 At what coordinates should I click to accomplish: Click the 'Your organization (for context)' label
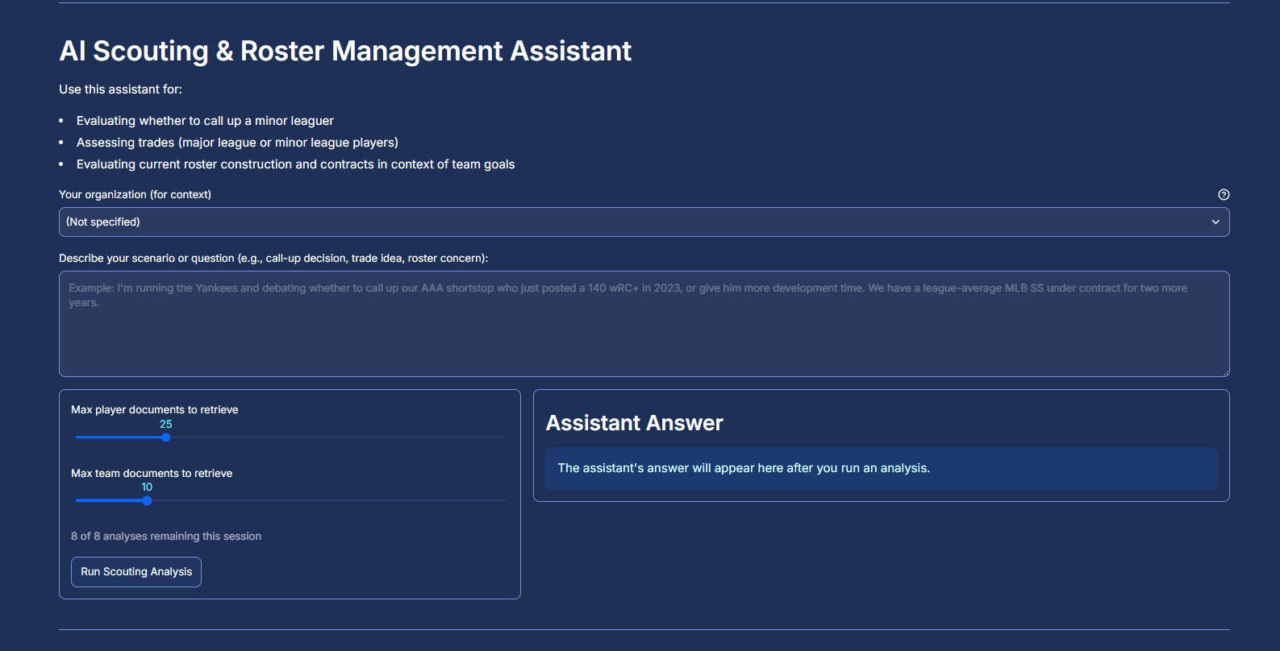[x=135, y=195]
